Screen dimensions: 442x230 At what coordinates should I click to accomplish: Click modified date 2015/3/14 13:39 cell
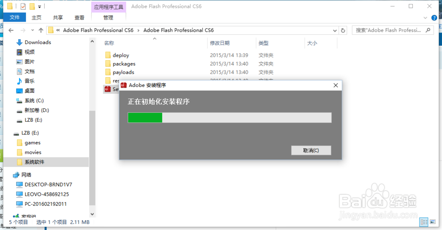click(x=229, y=56)
